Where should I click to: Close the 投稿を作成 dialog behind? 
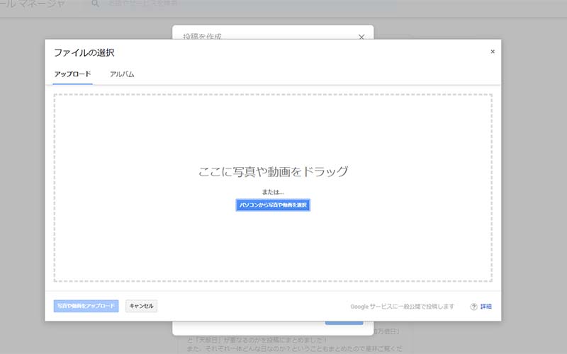coord(361,36)
